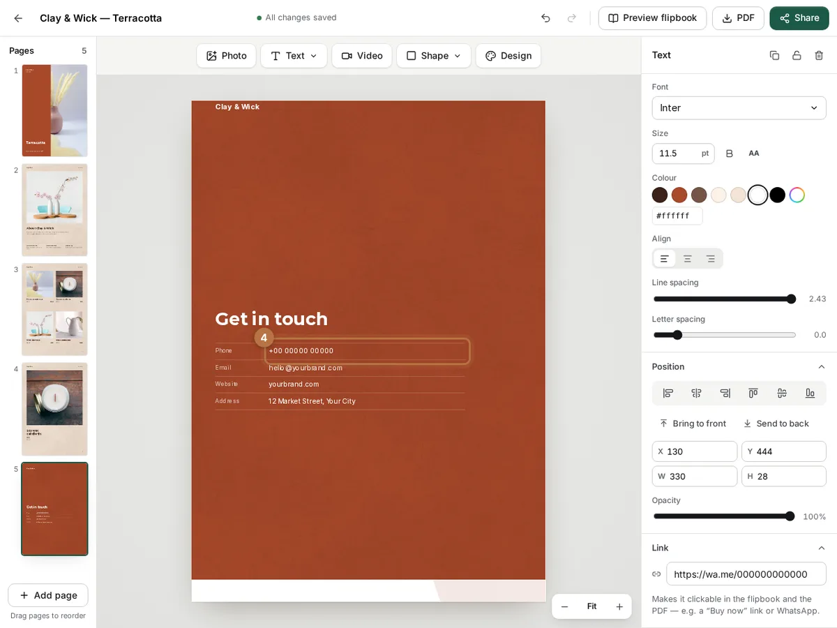837x628 pixels.
Task: Adjust the Line spacing slider
Action: pyautogui.click(x=725, y=299)
